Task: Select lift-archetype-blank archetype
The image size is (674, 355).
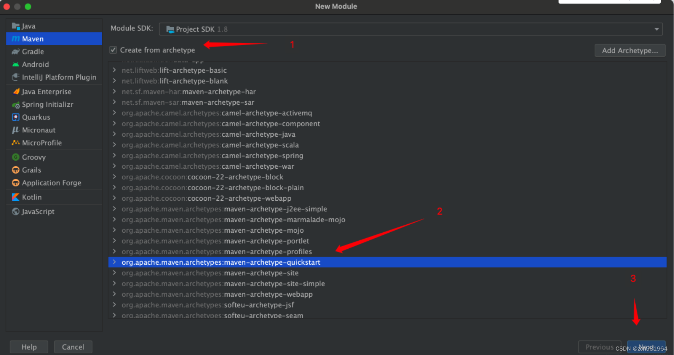Action: pos(387,81)
